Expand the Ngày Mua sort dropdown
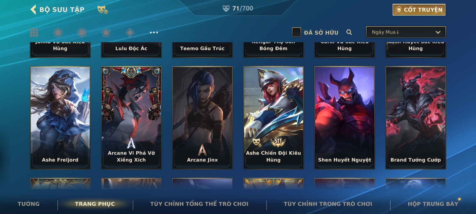This screenshot has width=476, height=214. tap(406, 32)
